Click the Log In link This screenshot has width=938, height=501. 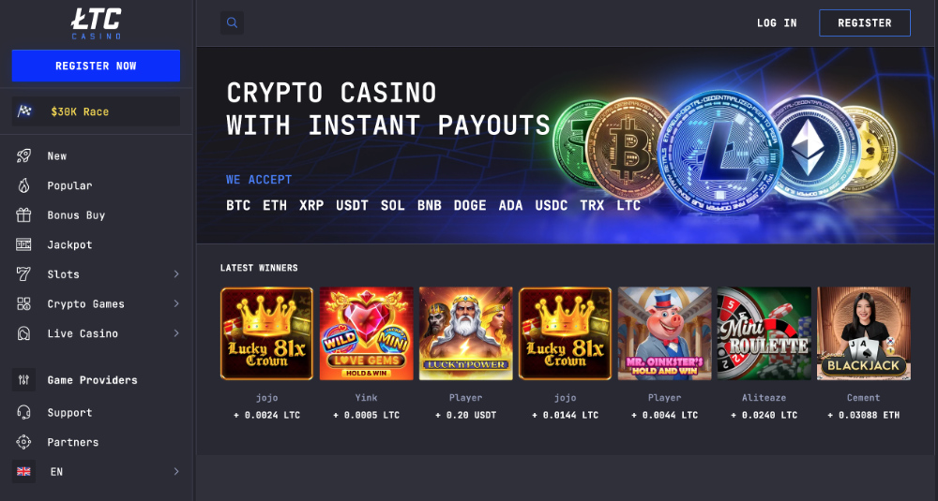[x=777, y=22]
